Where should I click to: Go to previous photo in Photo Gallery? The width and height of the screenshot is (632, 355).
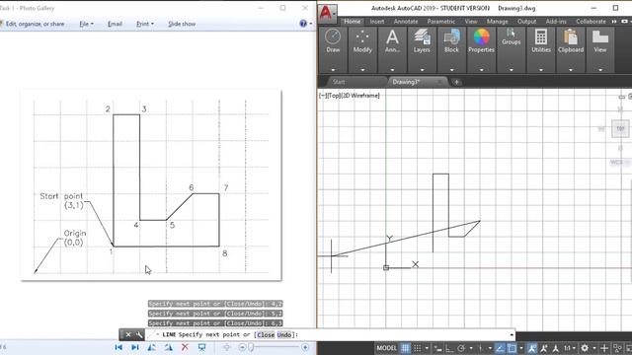pyautogui.click(x=118, y=347)
